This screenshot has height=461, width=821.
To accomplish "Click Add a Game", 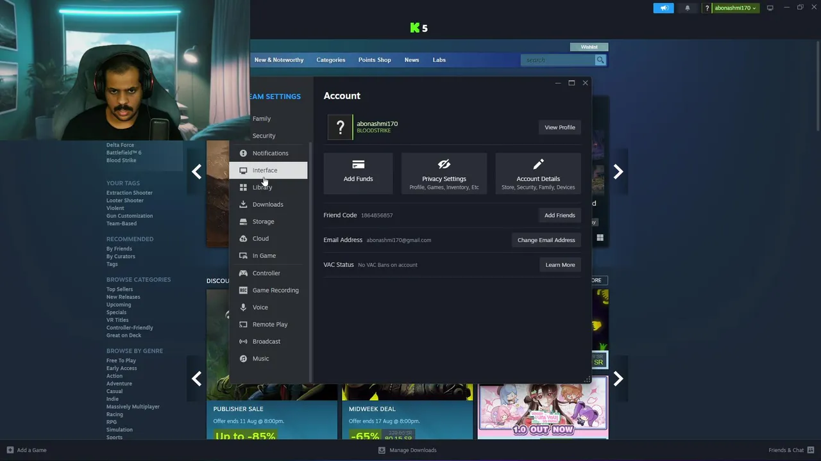I will click(x=26, y=450).
